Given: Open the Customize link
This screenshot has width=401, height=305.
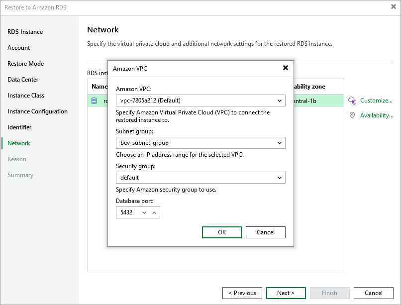Looking at the screenshot, I should coord(376,101).
